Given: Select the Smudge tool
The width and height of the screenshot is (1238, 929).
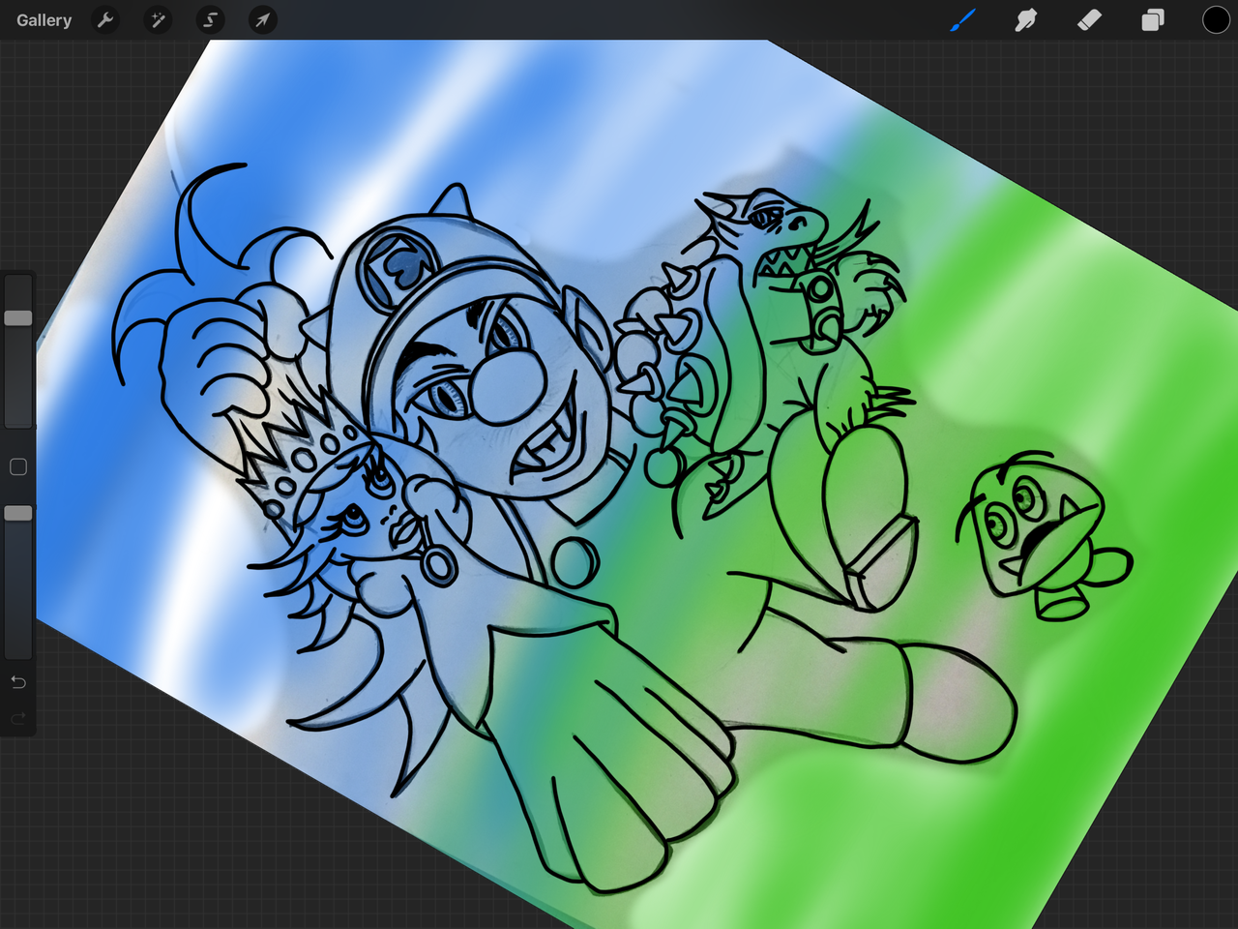Looking at the screenshot, I should (1025, 19).
